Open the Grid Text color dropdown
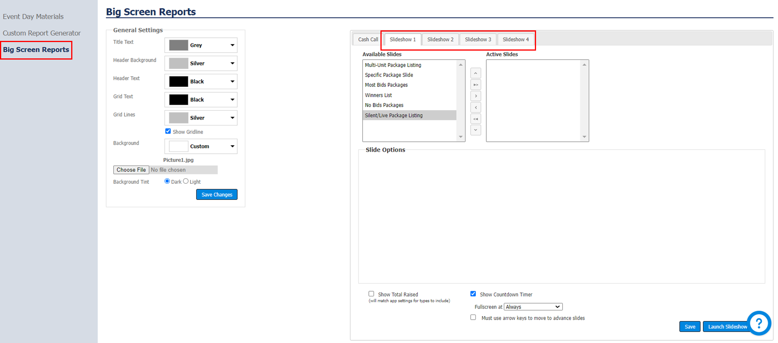Viewport: 778px width, 343px height. [201, 100]
